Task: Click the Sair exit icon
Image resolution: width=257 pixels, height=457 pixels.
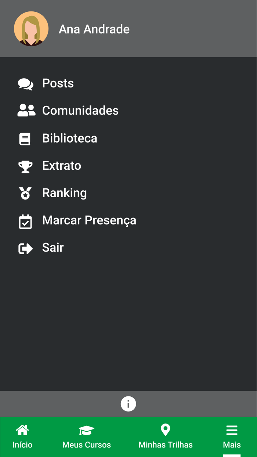Action: 25,248
